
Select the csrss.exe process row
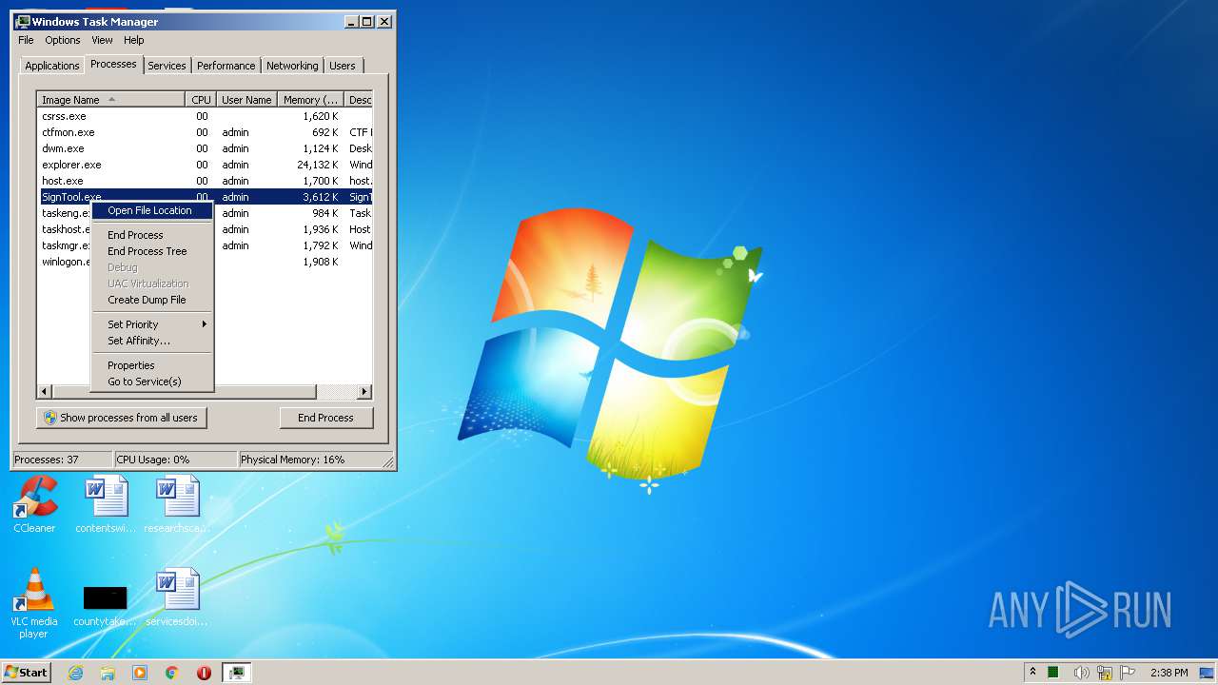(205, 116)
